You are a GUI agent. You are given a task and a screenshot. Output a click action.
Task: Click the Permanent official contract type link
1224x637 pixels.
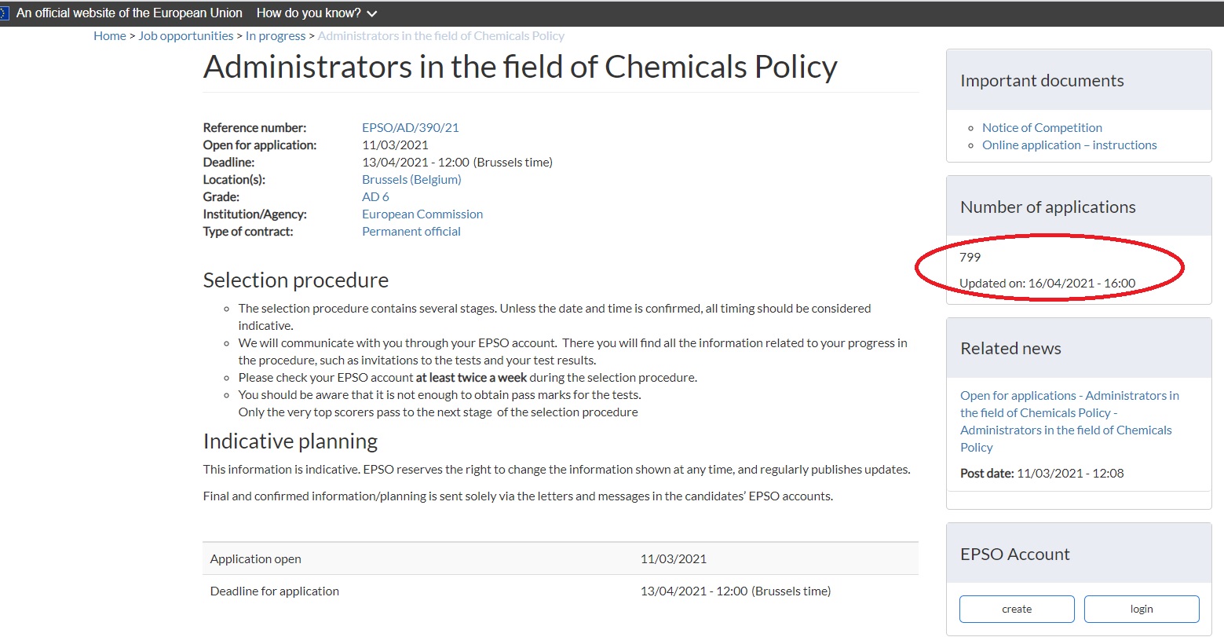click(x=411, y=231)
